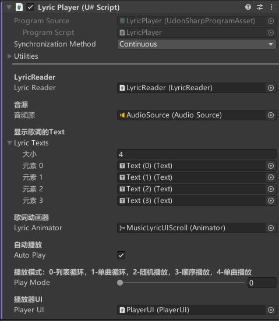Click the Text icon in Text (0) field
The width and height of the screenshot is (279, 321).
(x=122, y=166)
